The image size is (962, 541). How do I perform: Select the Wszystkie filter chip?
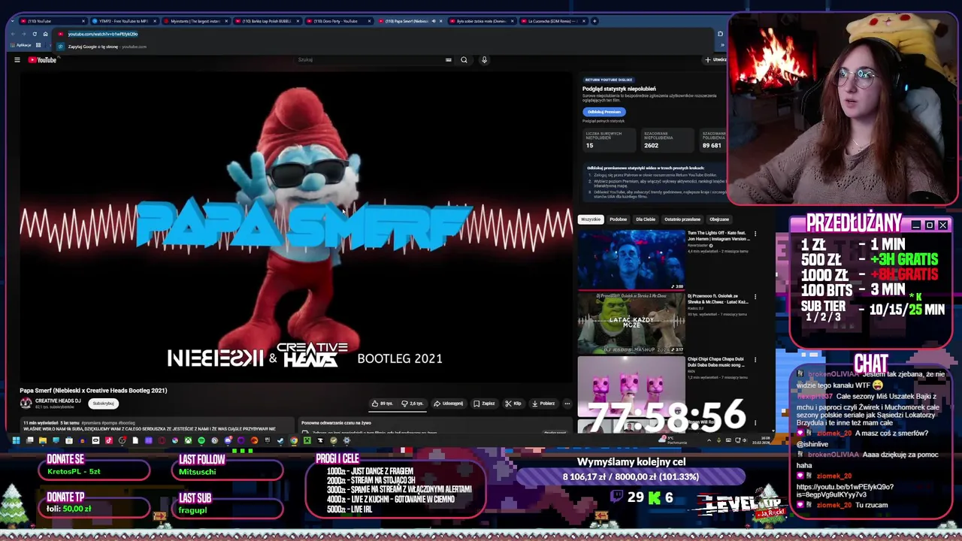pos(591,219)
